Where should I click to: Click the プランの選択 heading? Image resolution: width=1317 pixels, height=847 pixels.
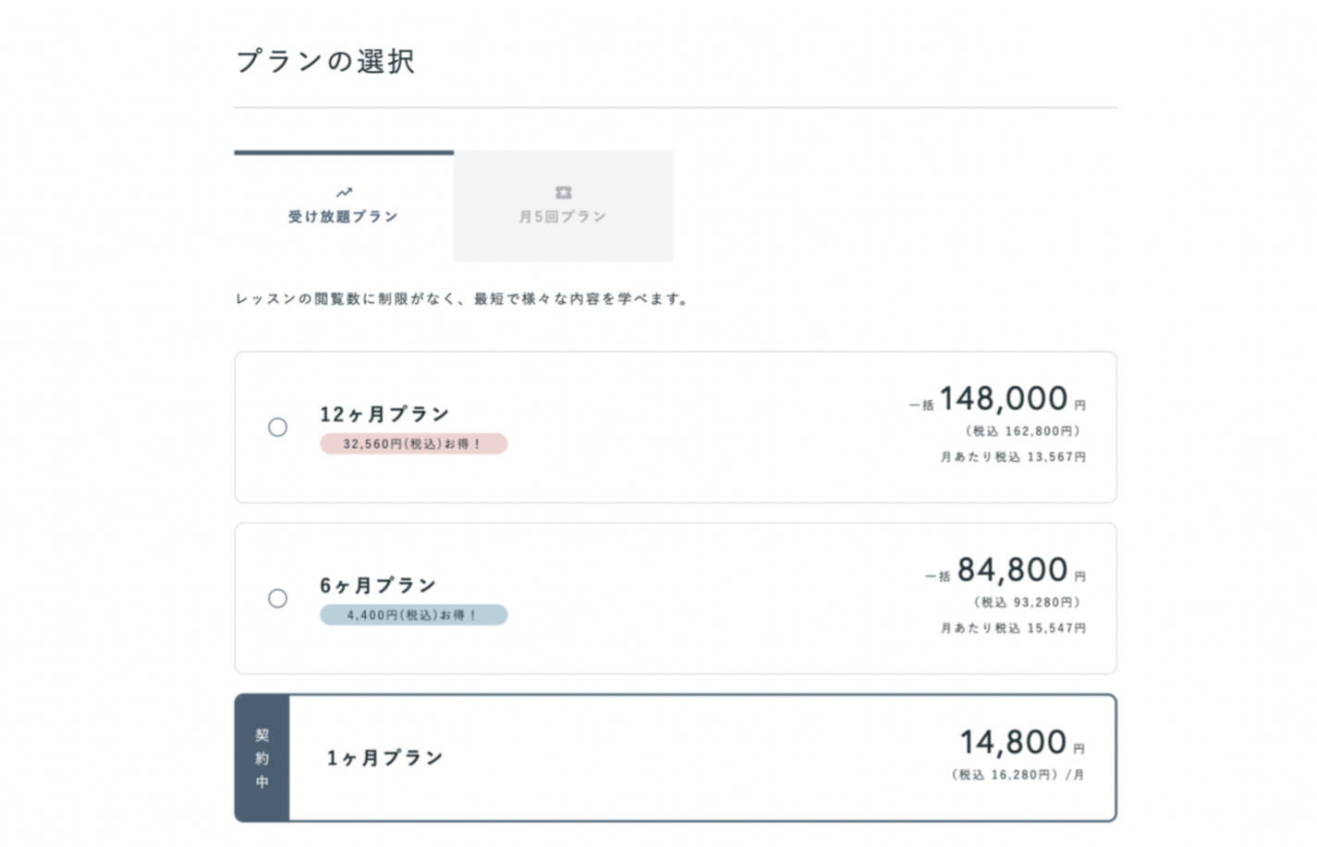click(325, 61)
